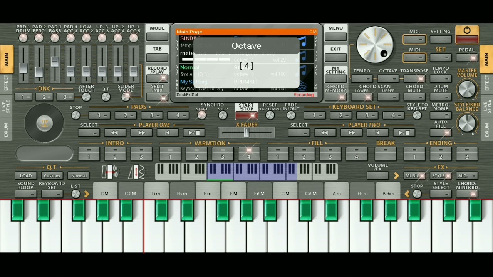The image size is (493, 277).
Task: Fast forward Player One
Action: pyautogui.click(x=141, y=133)
